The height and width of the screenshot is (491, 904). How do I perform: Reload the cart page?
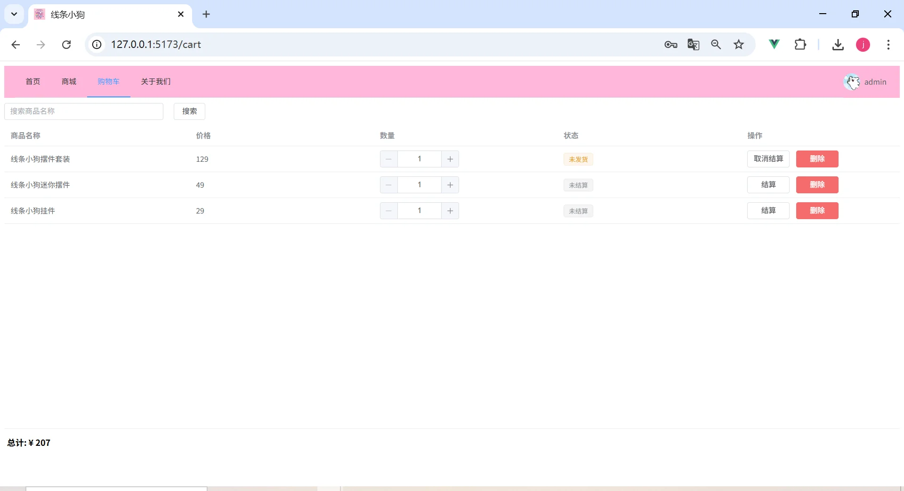click(x=66, y=45)
